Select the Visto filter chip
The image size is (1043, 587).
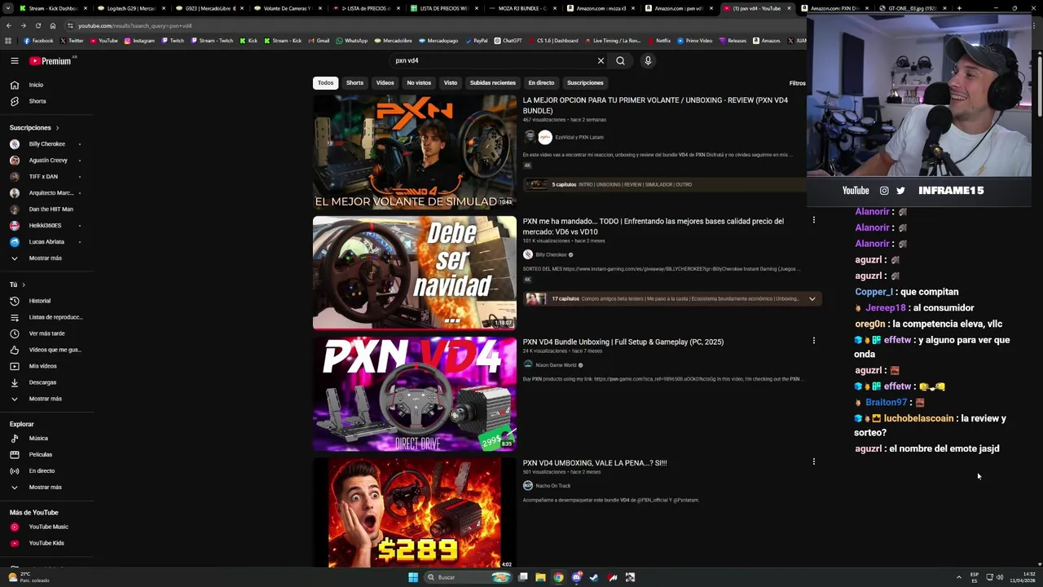click(x=451, y=83)
